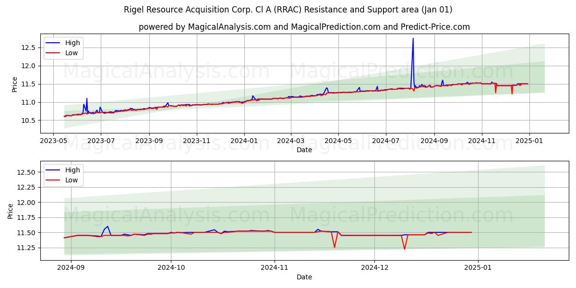This screenshot has height=288, width=576.
Task: Click 'High' in the top chart legend
Action: [72, 43]
